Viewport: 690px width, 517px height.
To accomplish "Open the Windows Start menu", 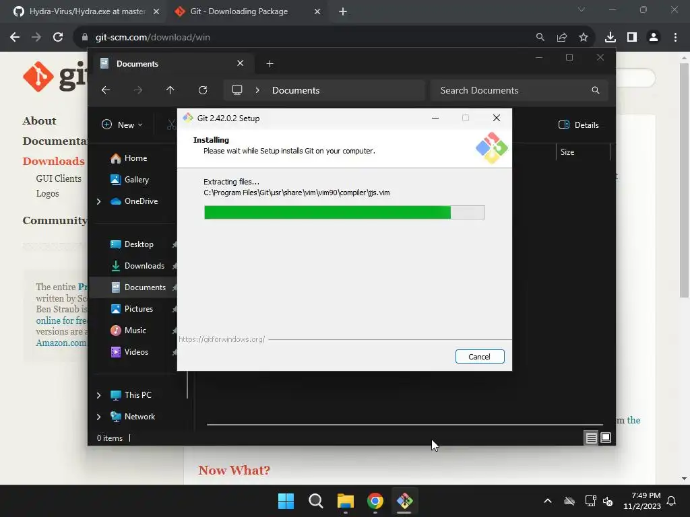I will pyautogui.click(x=286, y=501).
